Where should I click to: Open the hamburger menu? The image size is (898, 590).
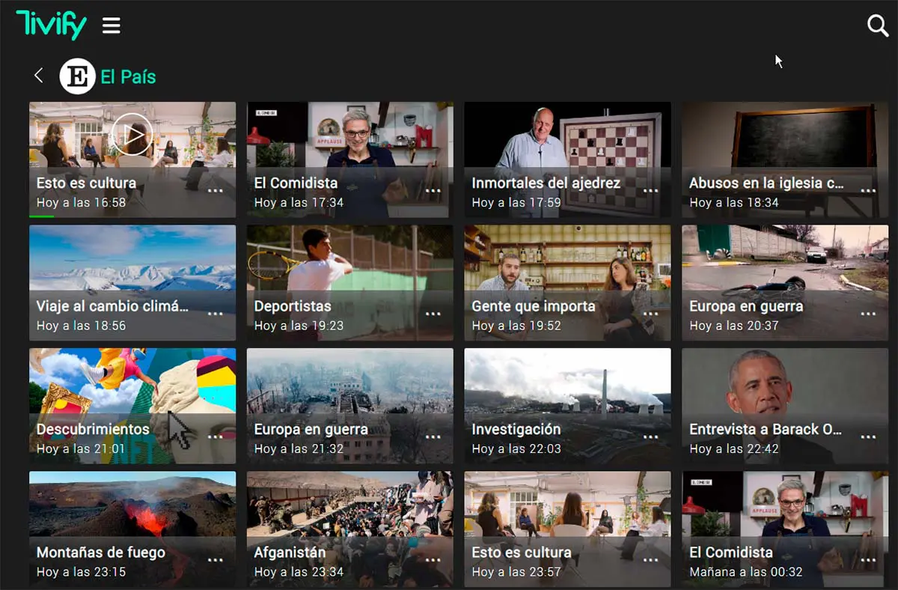click(x=112, y=26)
